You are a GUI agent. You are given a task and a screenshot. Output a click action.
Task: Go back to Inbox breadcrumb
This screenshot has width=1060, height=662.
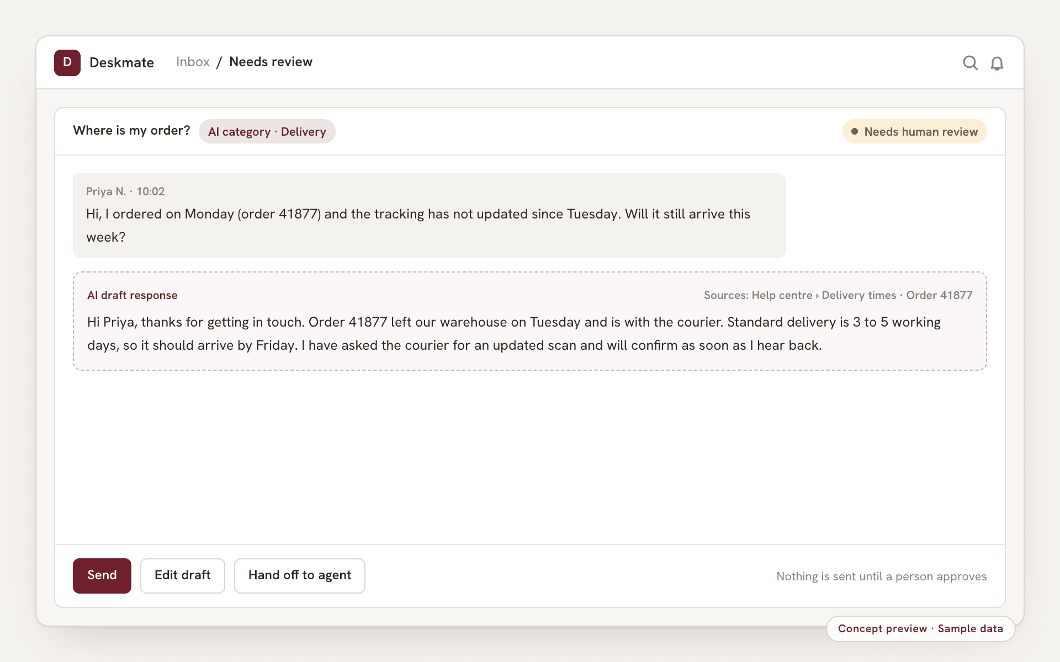pyautogui.click(x=193, y=62)
